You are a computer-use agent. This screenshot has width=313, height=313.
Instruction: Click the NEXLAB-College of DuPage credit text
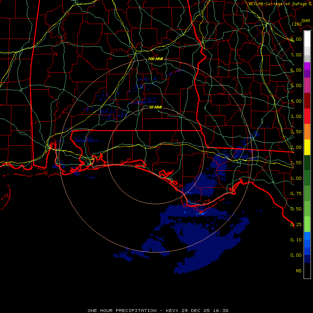coord(278,4)
